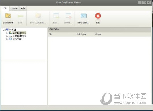Click the Scan Drive folder icon
153x111 pixels.
coord(8,16)
